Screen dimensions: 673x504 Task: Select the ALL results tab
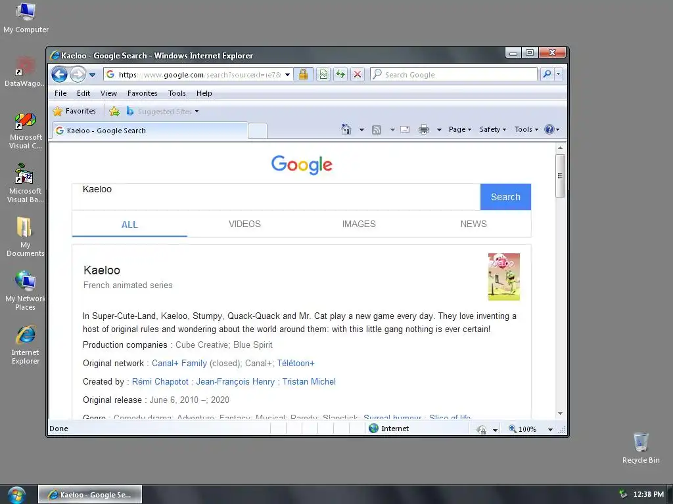tap(129, 224)
